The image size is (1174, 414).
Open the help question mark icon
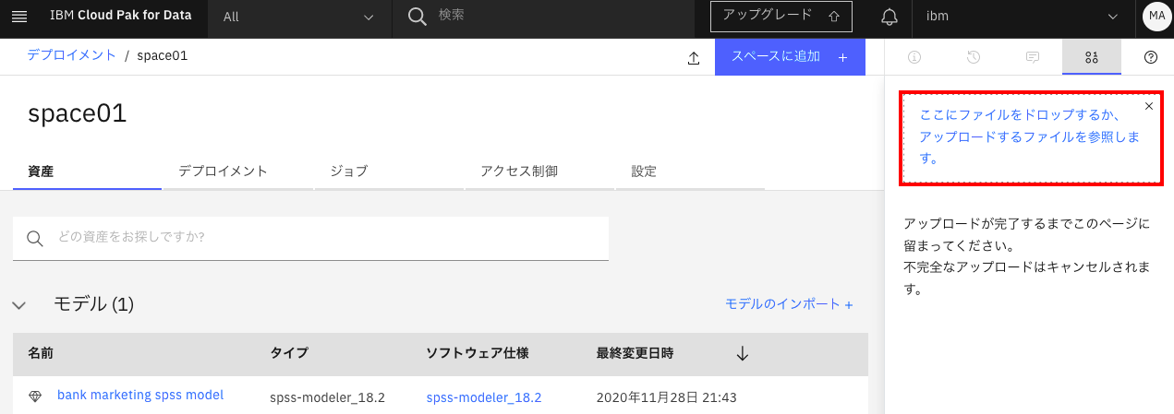pyautogui.click(x=1150, y=57)
